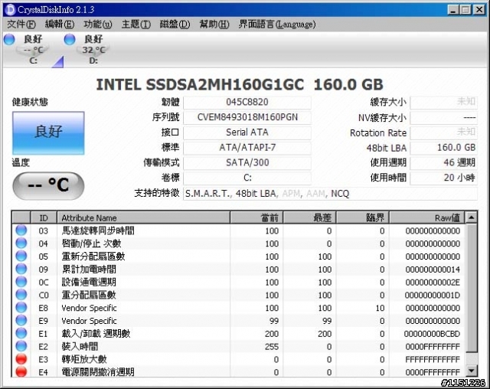Select the E9 Vendor Specific row
The height and width of the screenshot is (389, 490).
tap(238, 321)
